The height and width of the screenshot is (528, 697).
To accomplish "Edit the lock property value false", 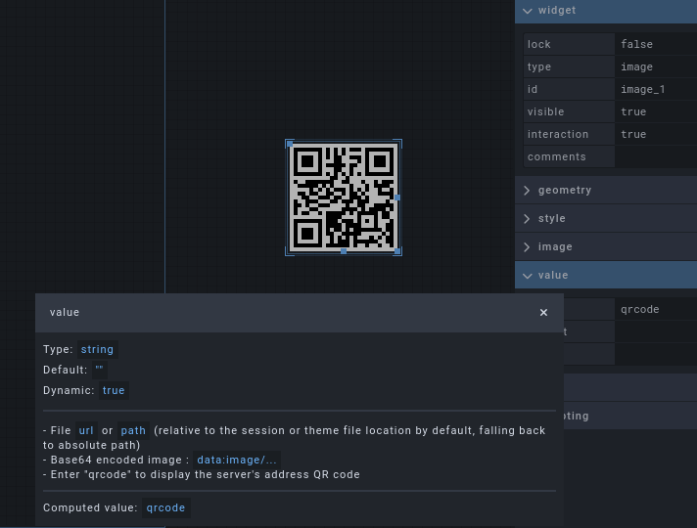I will 656,44.
